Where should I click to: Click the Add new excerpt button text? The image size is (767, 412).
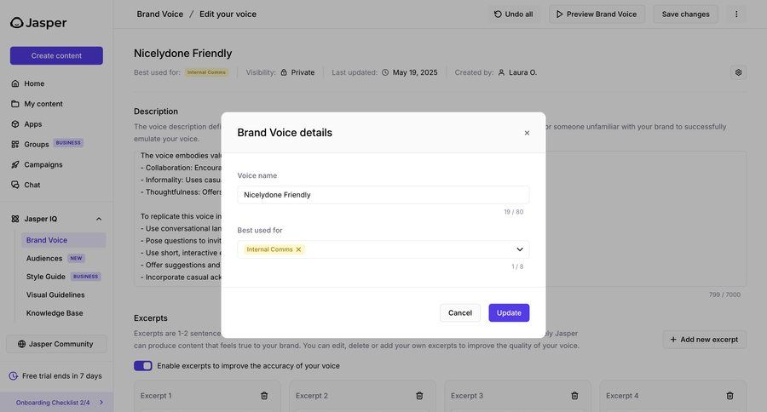pos(709,339)
